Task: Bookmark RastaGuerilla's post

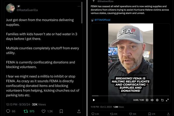Action: pyautogui.click(x=61, y=111)
